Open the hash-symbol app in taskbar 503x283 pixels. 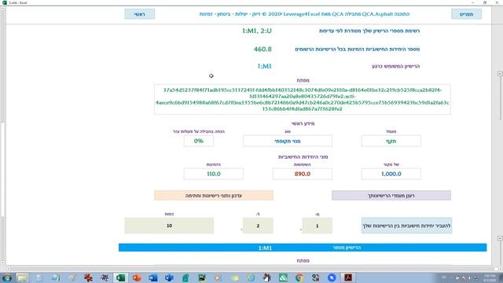pos(105,277)
